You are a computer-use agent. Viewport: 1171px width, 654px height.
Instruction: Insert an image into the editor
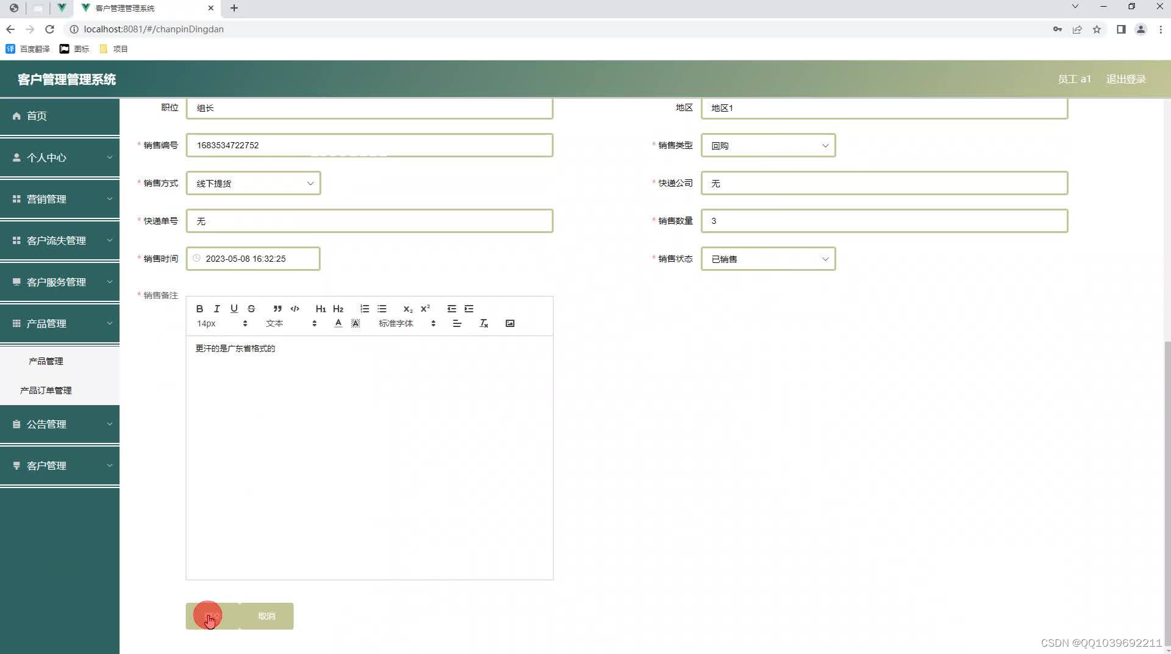(x=510, y=323)
